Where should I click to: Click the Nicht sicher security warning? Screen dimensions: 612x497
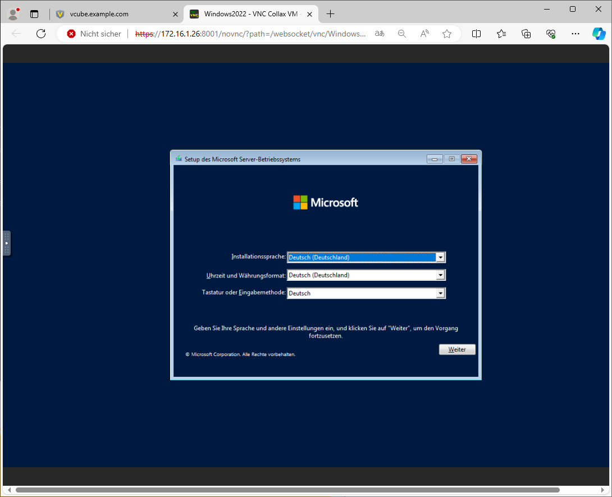coord(94,34)
